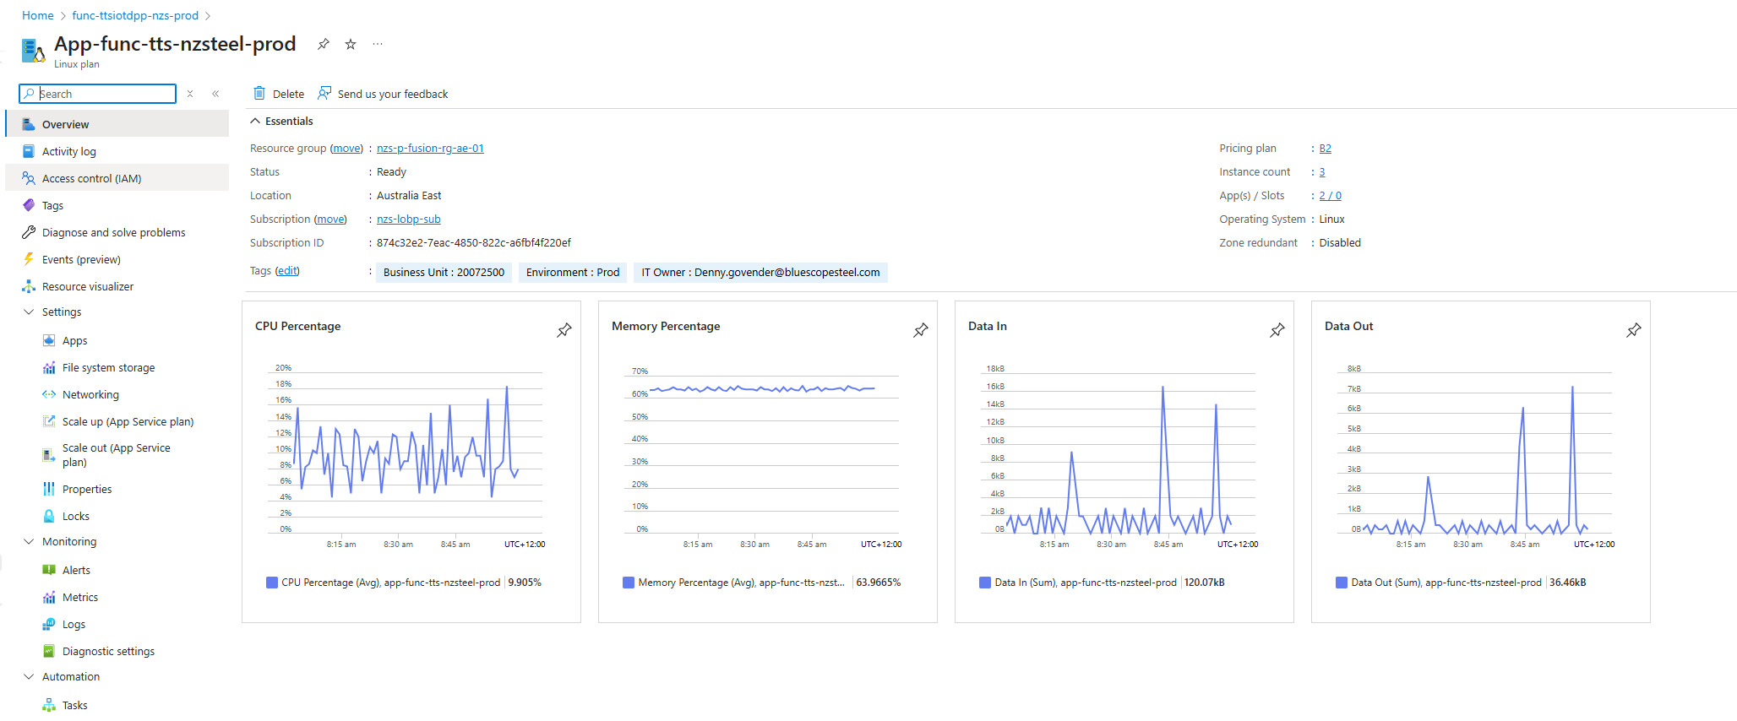Click the Metrics chart icon
The image size is (1737, 721).
point(49,597)
